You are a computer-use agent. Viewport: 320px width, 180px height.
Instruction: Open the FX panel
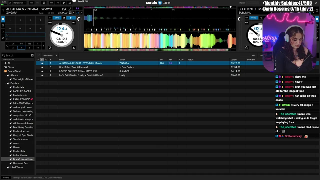click(x=58, y=3)
